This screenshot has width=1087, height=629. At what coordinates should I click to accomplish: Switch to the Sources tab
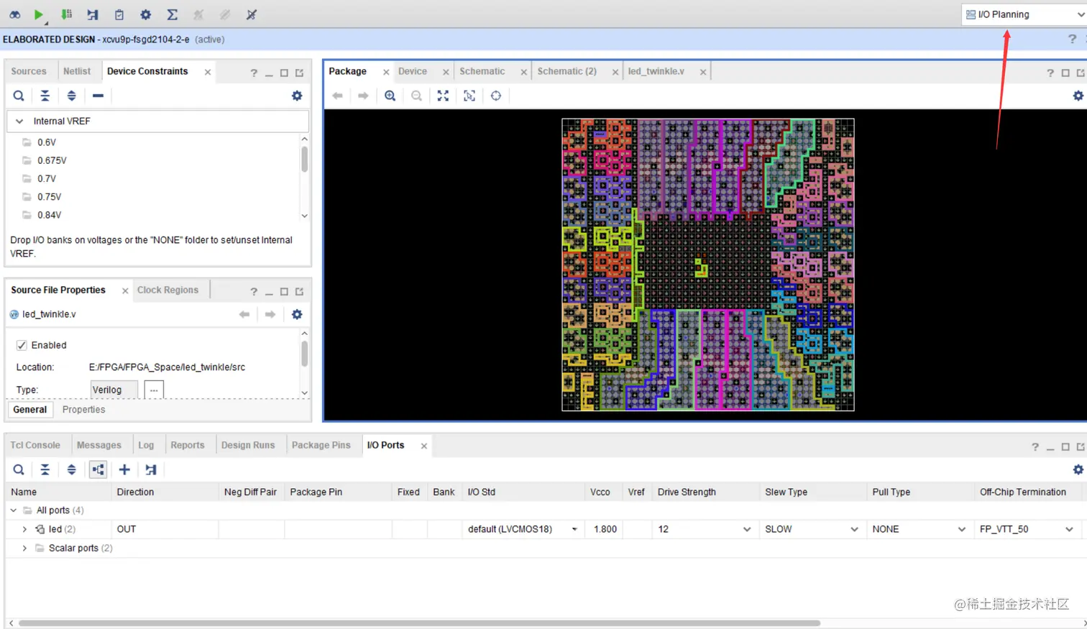[x=29, y=71]
